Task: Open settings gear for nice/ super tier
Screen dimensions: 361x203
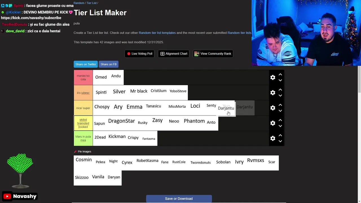Action: 273,108
